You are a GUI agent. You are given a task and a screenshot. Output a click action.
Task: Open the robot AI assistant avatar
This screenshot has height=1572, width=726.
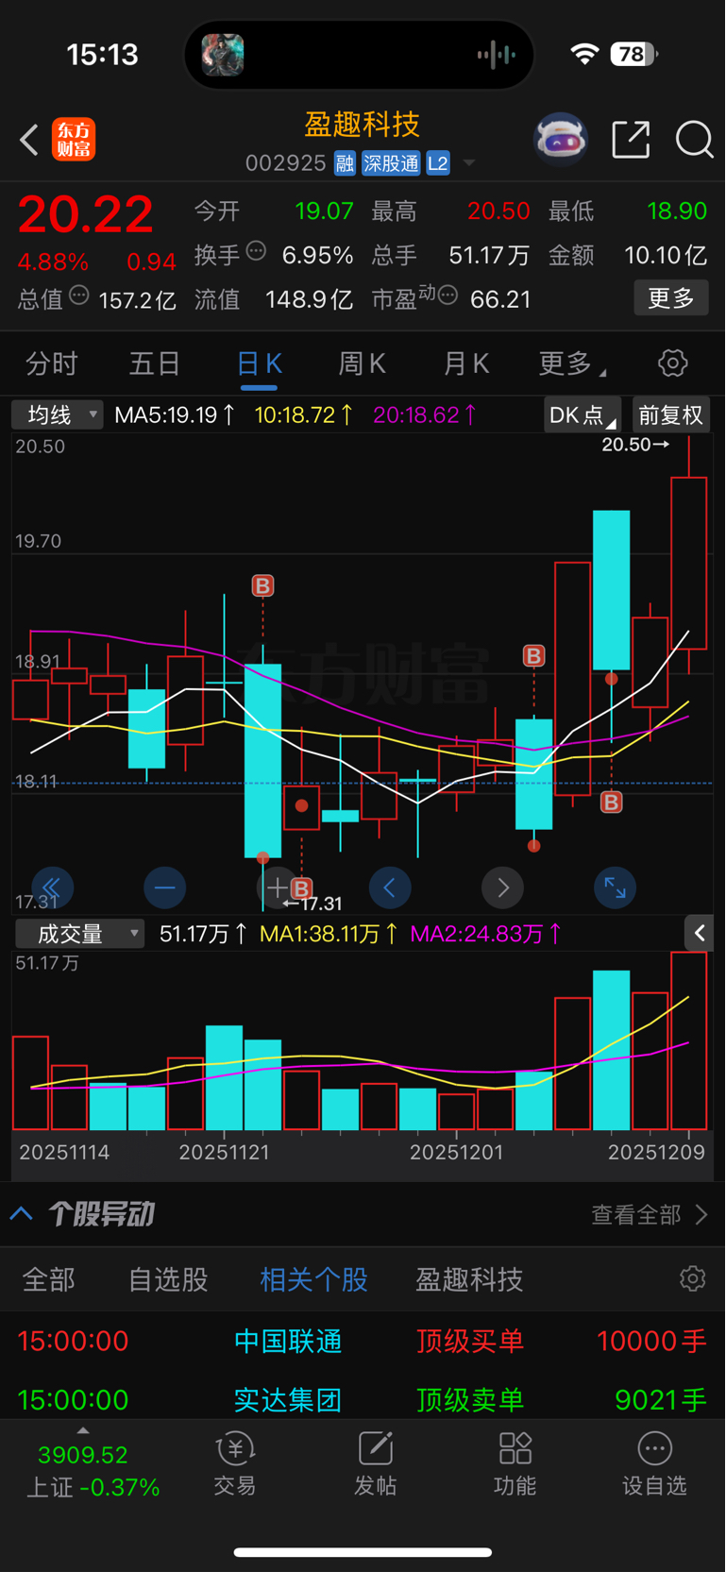point(561,140)
